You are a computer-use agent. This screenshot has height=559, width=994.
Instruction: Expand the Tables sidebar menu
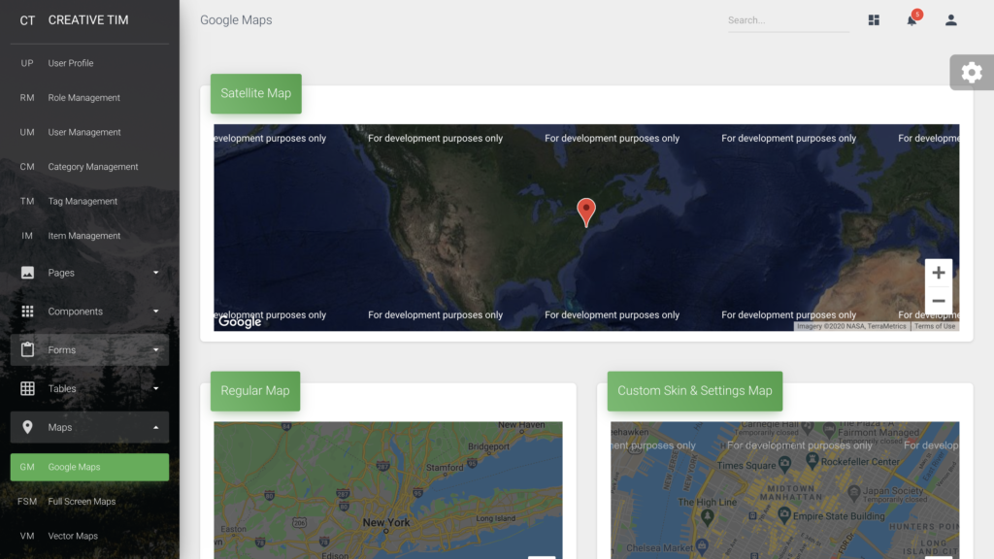(x=89, y=389)
